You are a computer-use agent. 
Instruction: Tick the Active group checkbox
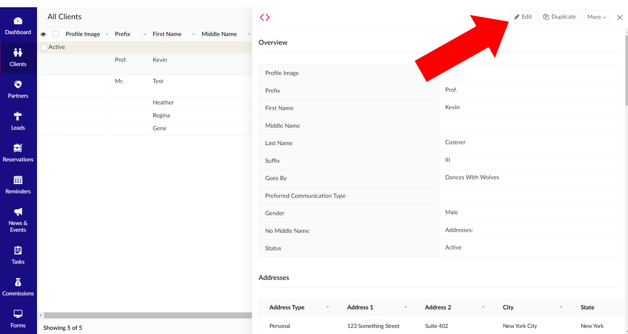(44, 47)
